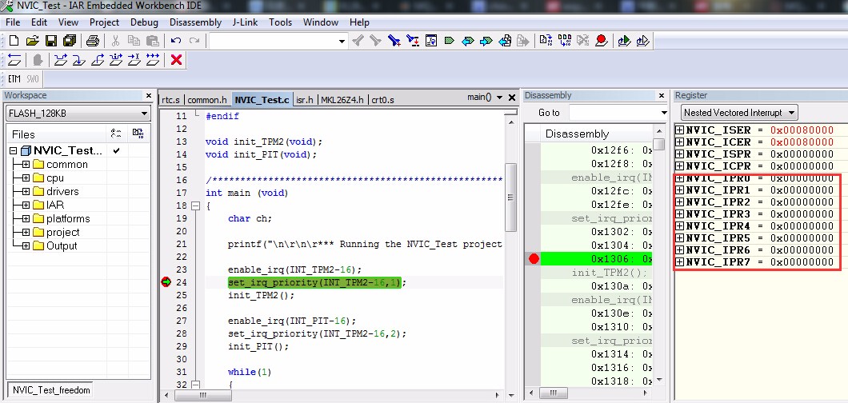Print the file using printer icon
The height and width of the screenshot is (403, 848).
click(x=93, y=41)
